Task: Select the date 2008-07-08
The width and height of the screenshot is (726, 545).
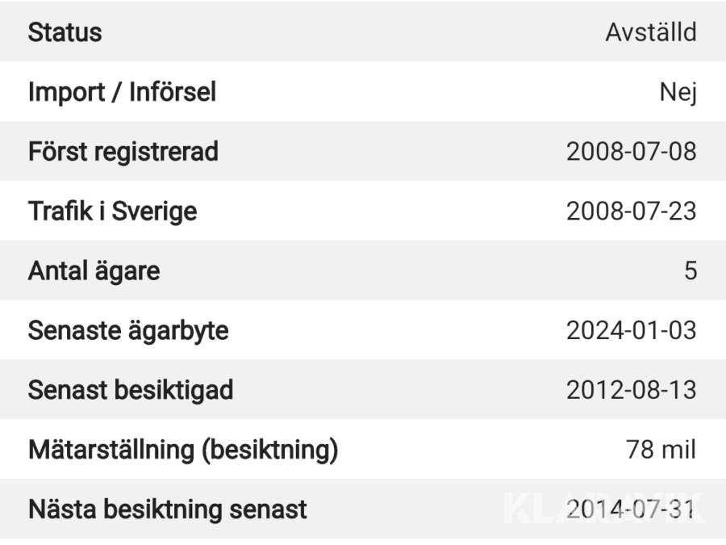Action: (x=631, y=152)
